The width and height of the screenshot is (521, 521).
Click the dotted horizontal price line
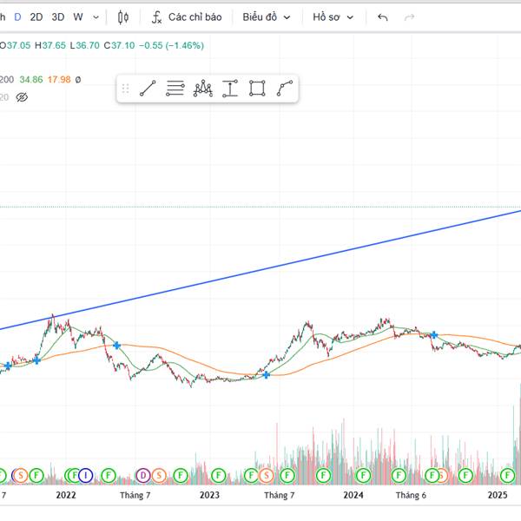click(x=260, y=207)
